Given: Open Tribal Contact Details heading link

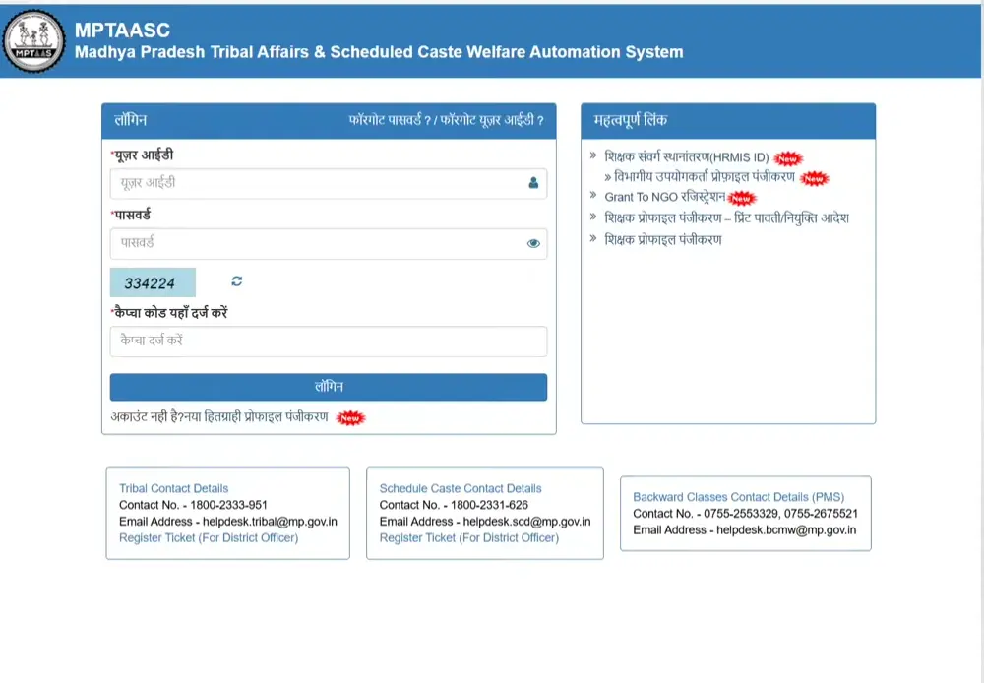Looking at the screenshot, I should click(174, 488).
